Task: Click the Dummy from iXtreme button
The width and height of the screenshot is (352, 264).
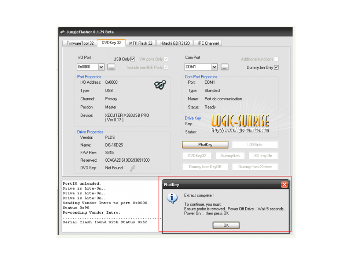Action: pyautogui.click(x=255, y=167)
